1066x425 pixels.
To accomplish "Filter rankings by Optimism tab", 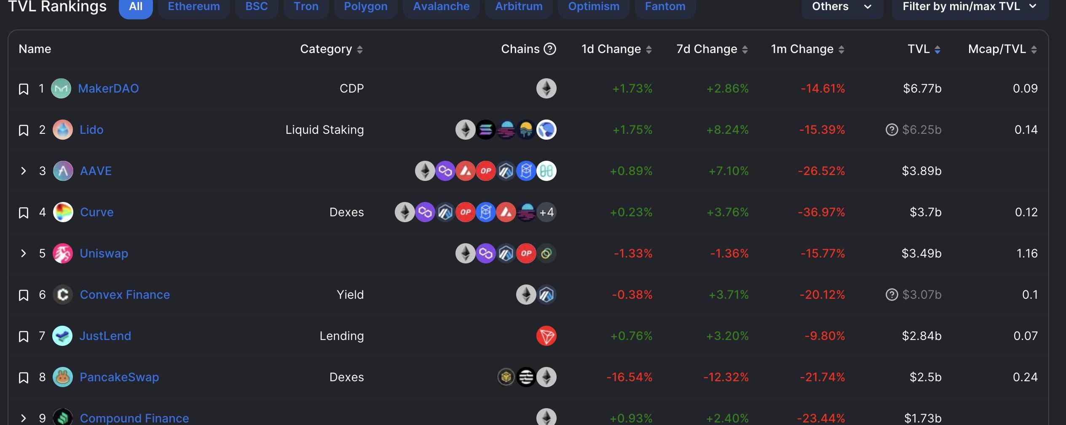I will coord(594,7).
